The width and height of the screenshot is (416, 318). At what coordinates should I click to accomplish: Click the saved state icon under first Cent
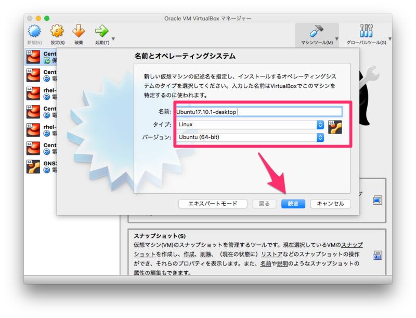(x=47, y=61)
